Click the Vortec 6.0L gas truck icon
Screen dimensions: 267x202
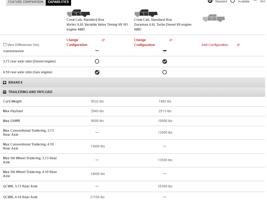click(x=78, y=13)
